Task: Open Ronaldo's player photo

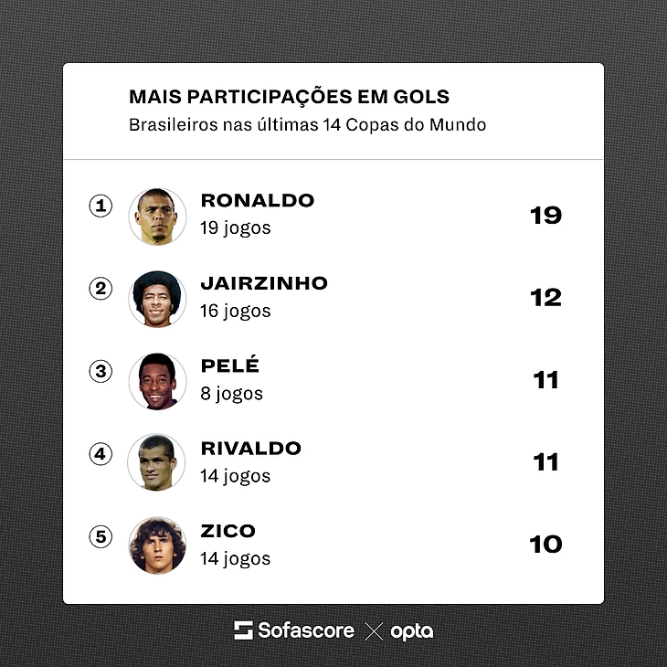Action: [x=157, y=217]
